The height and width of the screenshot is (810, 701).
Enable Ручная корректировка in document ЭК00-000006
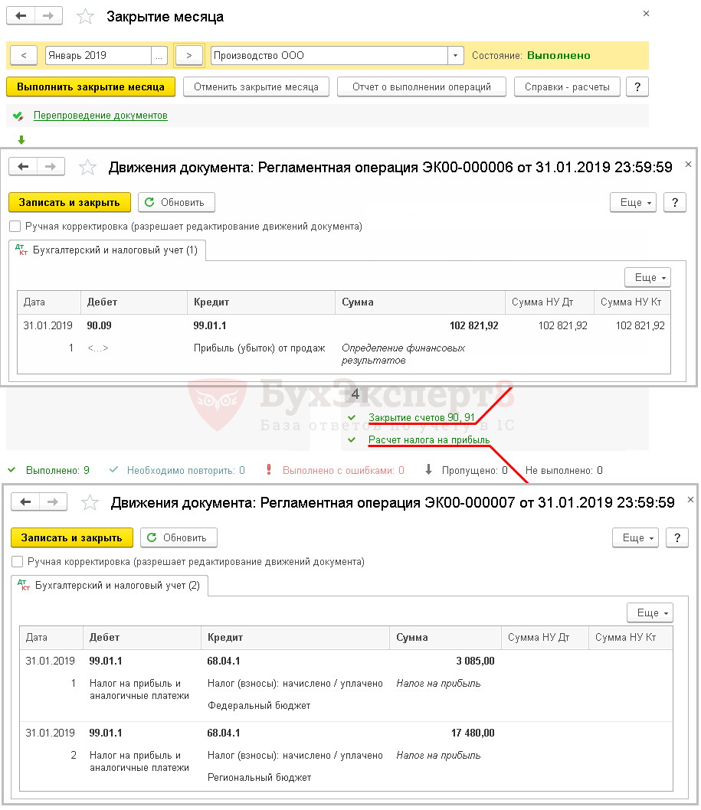(15, 227)
